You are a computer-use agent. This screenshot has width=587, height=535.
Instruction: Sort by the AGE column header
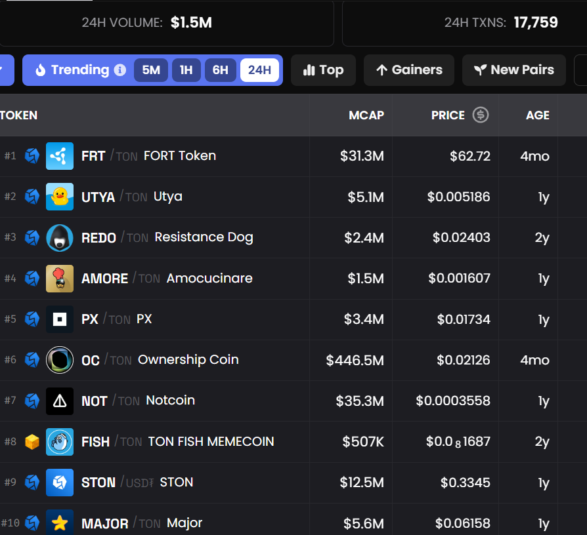point(538,115)
